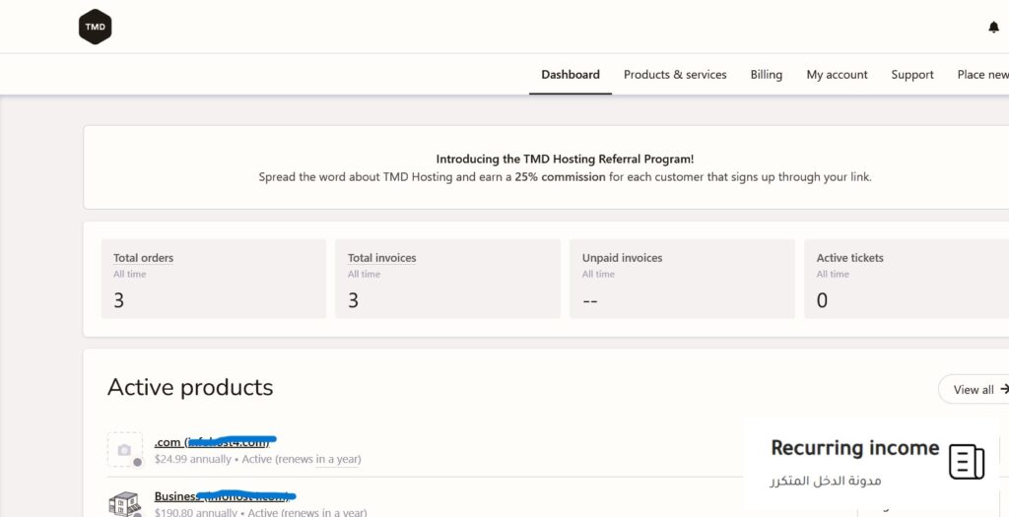Click the Recurring income document icon
Image resolution: width=1009 pixels, height=517 pixels.
click(967, 462)
